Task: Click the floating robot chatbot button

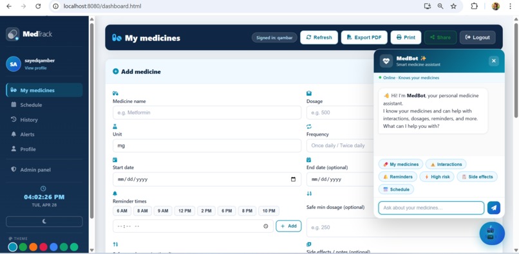Action: click(x=492, y=233)
